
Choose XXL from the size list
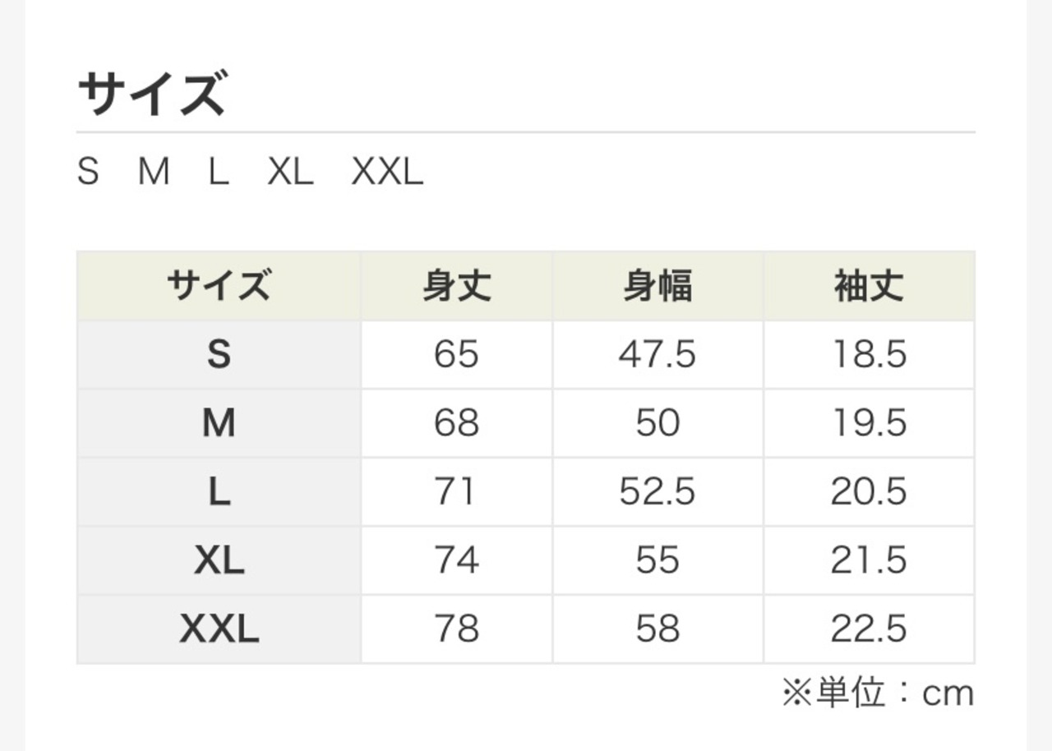[387, 173]
